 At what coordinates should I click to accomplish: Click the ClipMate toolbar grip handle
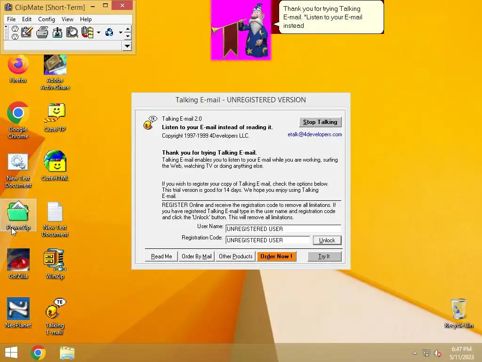[6, 33]
